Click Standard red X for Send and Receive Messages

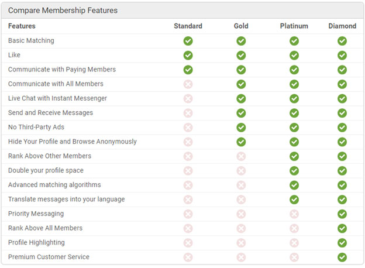pyautogui.click(x=188, y=113)
